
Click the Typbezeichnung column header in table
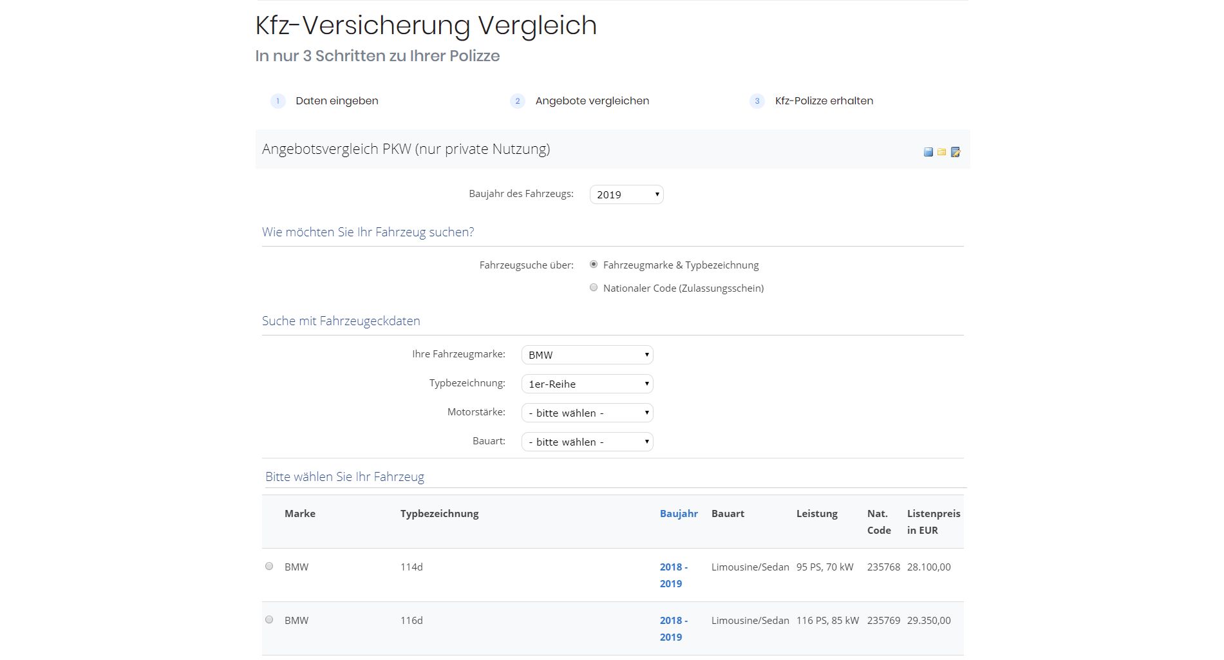tap(440, 514)
